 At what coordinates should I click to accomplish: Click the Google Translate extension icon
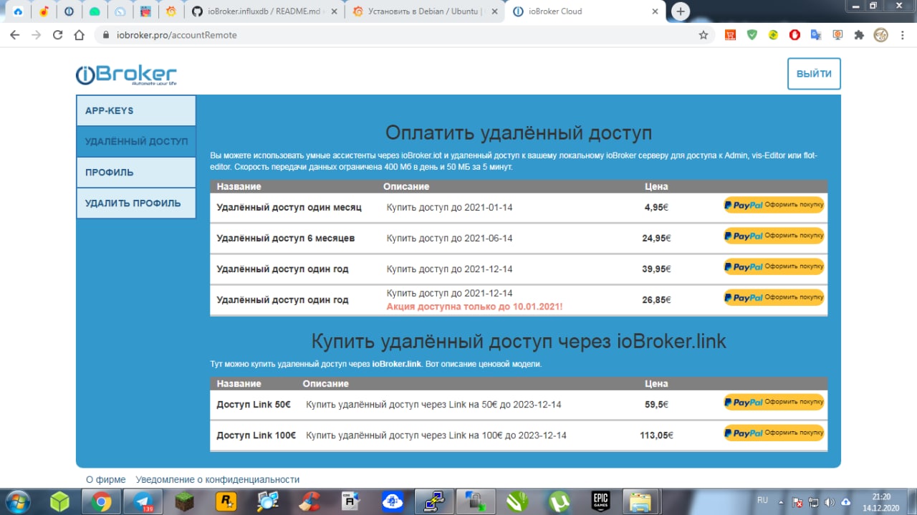[x=816, y=34]
